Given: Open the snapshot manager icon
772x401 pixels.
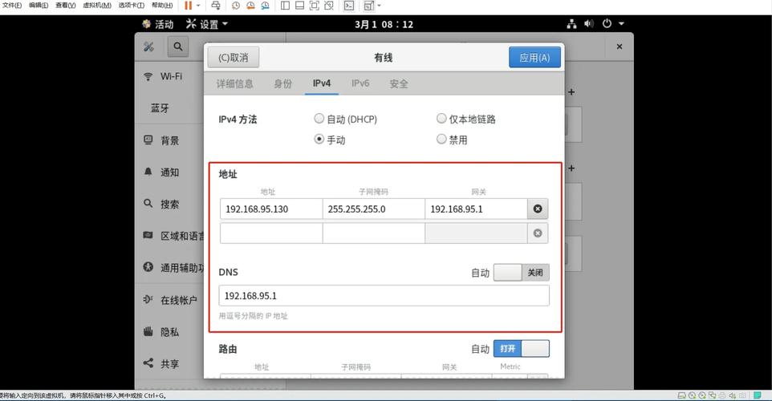Looking at the screenshot, I should tap(266, 6).
